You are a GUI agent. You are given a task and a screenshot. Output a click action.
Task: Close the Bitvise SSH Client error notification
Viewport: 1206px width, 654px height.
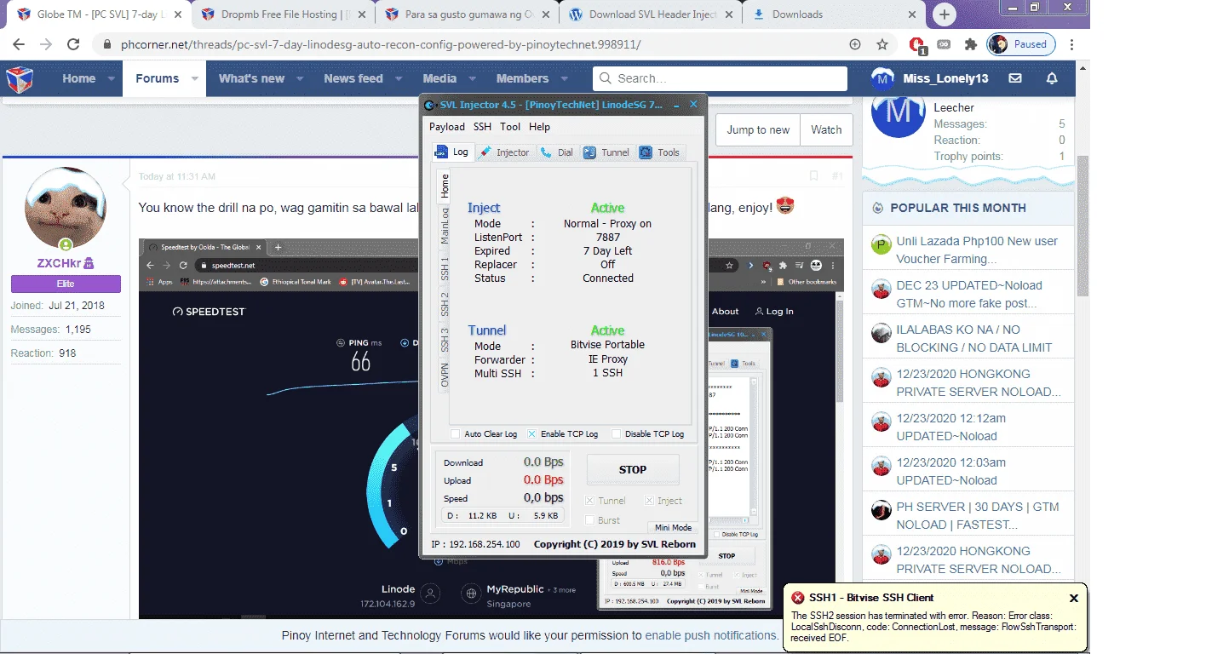pyautogui.click(x=1074, y=598)
